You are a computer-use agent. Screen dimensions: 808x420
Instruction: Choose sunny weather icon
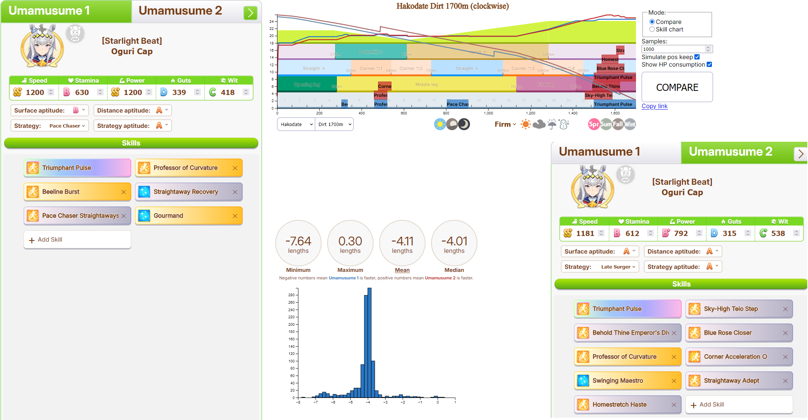click(525, 124)
